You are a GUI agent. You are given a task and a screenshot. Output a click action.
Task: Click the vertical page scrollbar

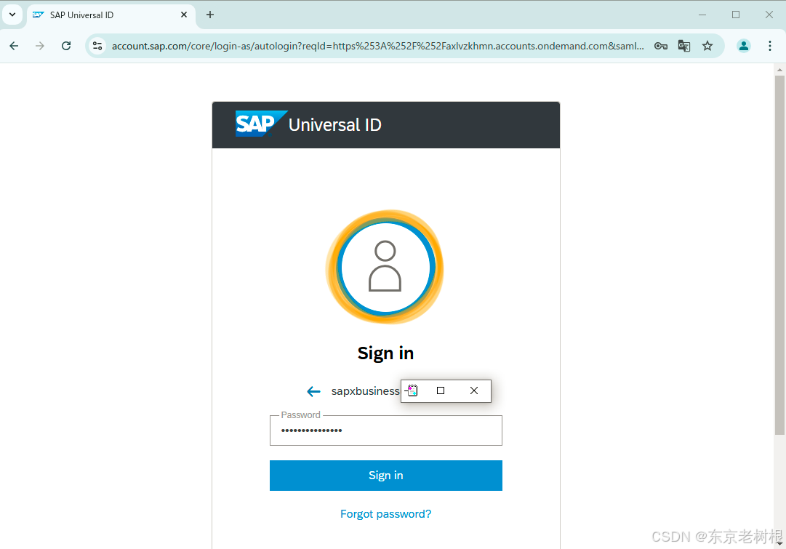click(x=779, y=255)
